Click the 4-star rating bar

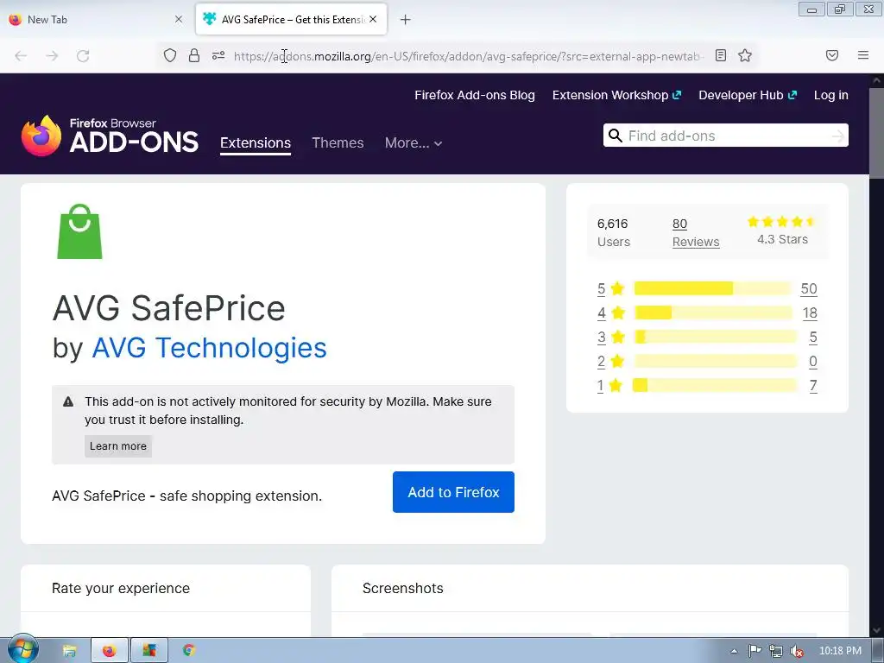tap(713, 313)
